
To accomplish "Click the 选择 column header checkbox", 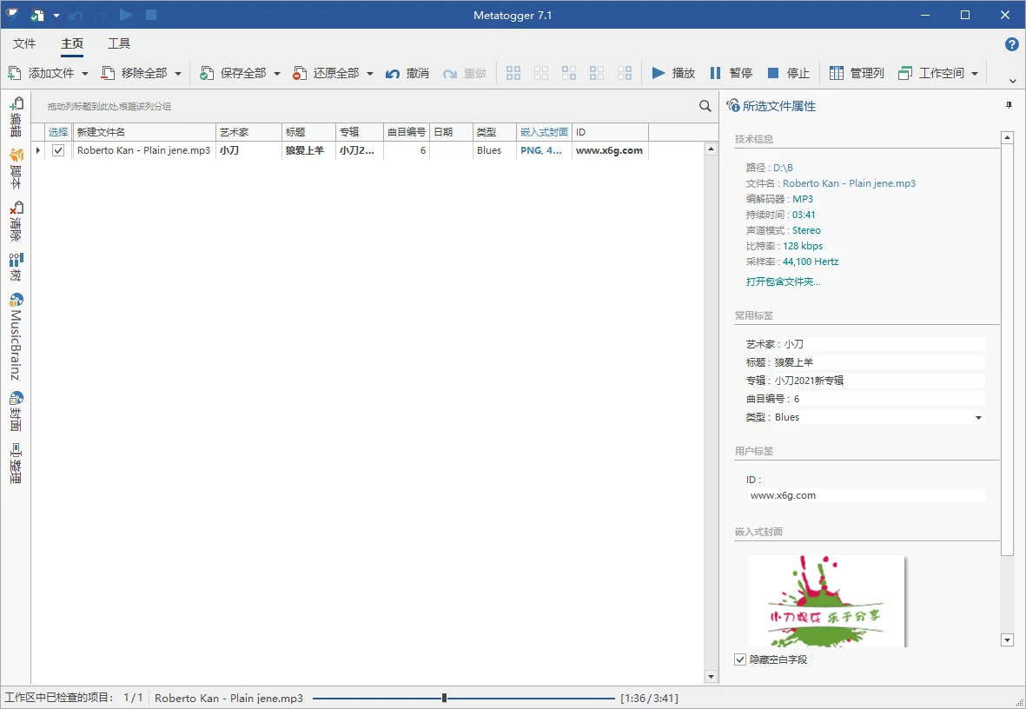I will click(x=57, y=132).
